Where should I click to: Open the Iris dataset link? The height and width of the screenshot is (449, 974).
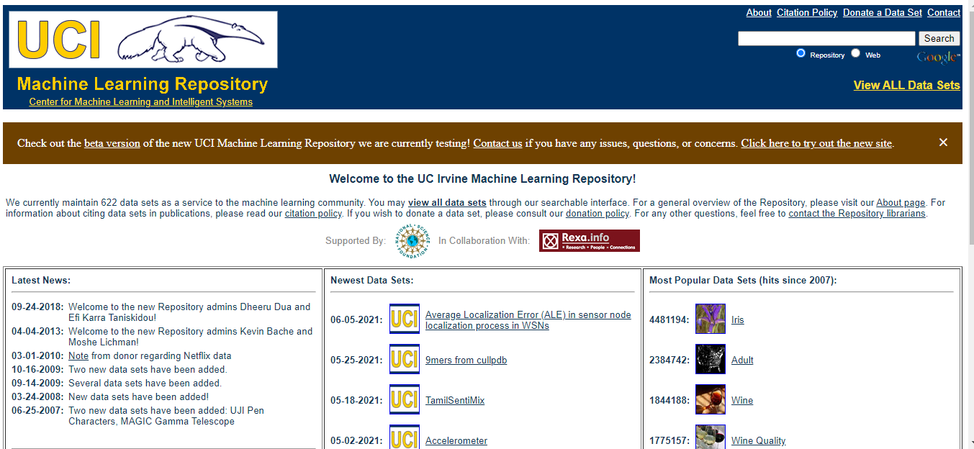coord(738,319)
